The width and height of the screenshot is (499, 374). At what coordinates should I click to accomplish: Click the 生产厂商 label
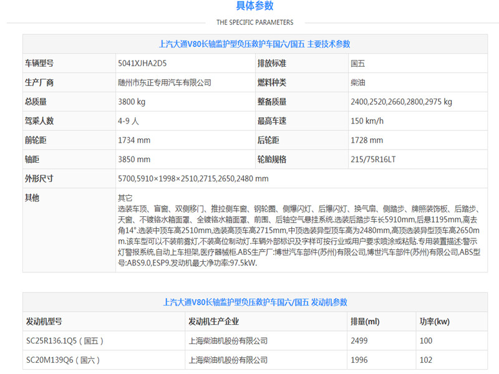point(39,83)
